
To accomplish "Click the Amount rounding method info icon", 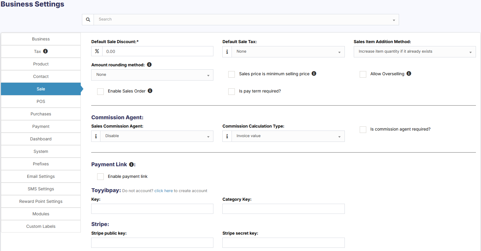I will coord(149,65).
